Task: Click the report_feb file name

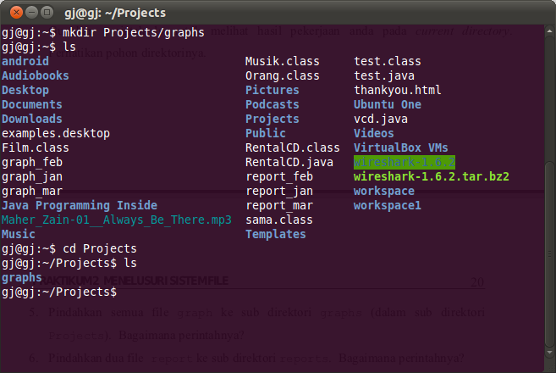Action: coord(279,177)
